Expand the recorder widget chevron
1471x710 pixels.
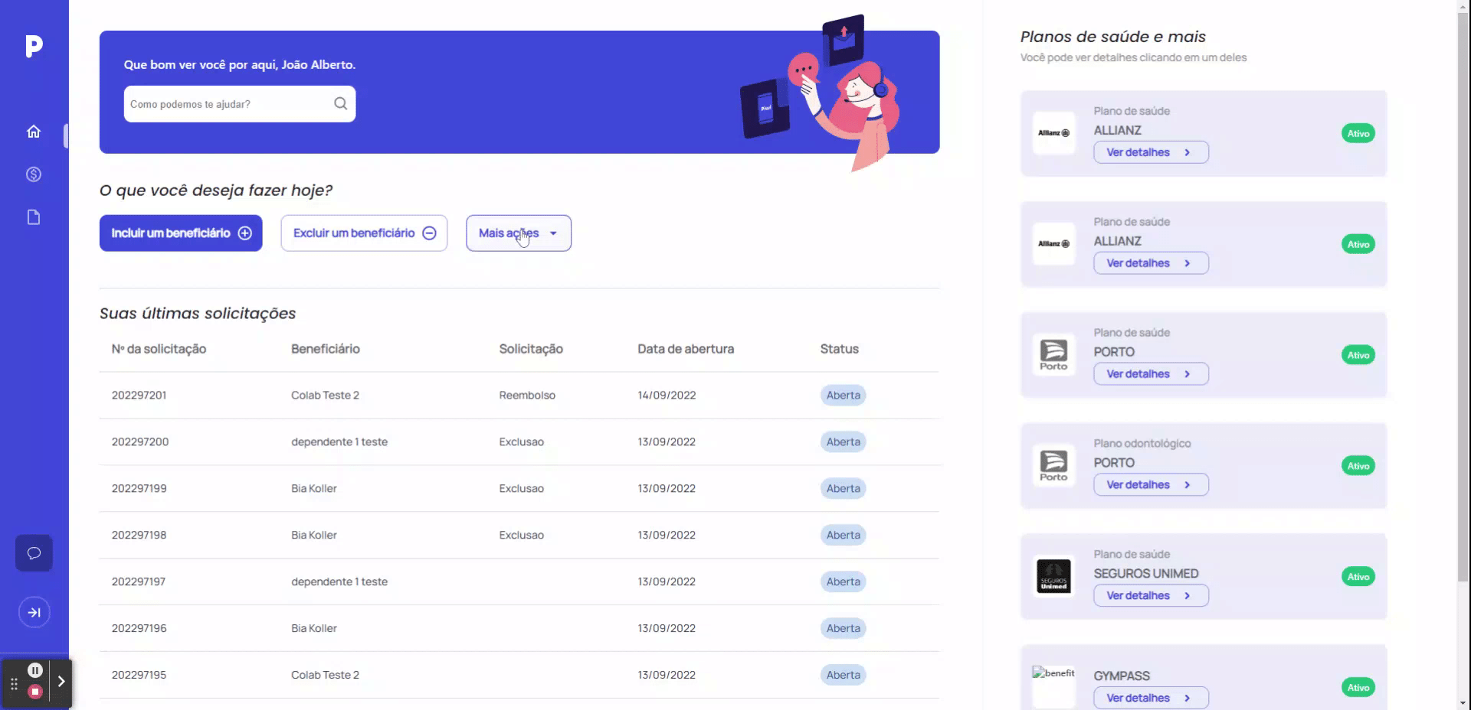[x=61, y=681]
